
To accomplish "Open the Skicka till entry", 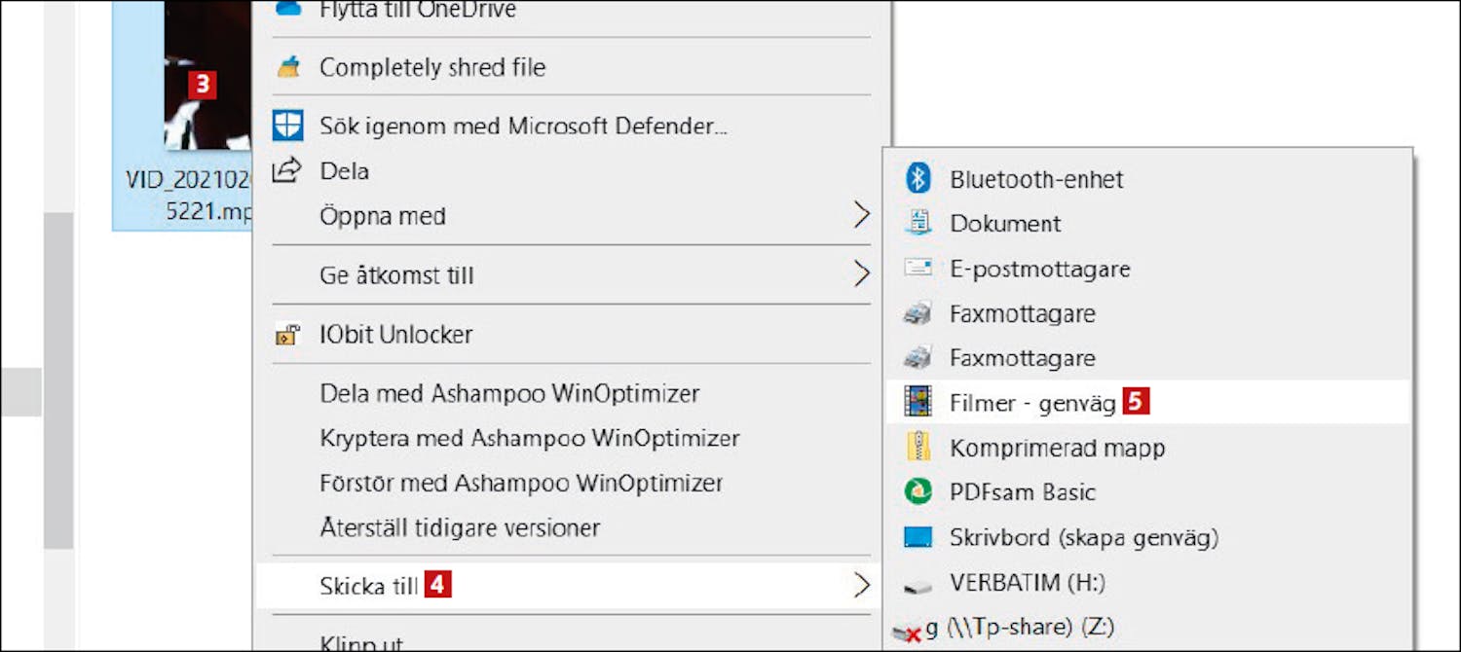I will point(569,586).
